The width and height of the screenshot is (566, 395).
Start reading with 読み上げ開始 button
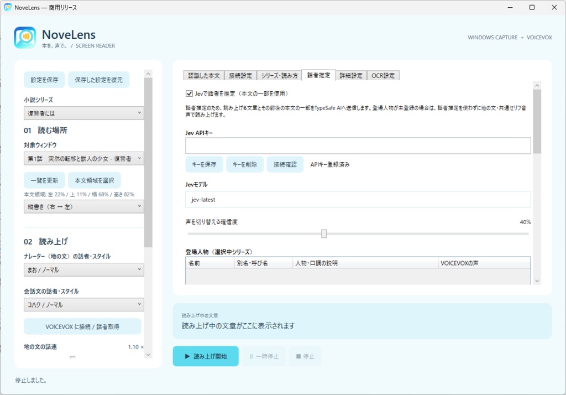click(206, 356)
